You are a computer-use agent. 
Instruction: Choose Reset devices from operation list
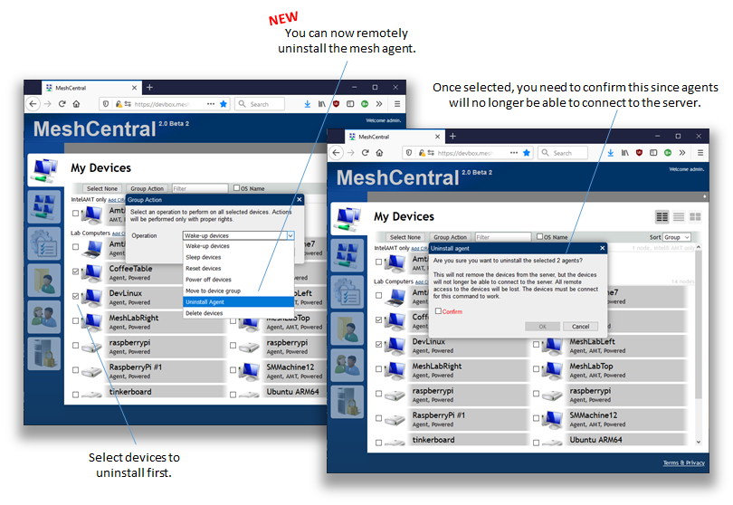[238, 269]
